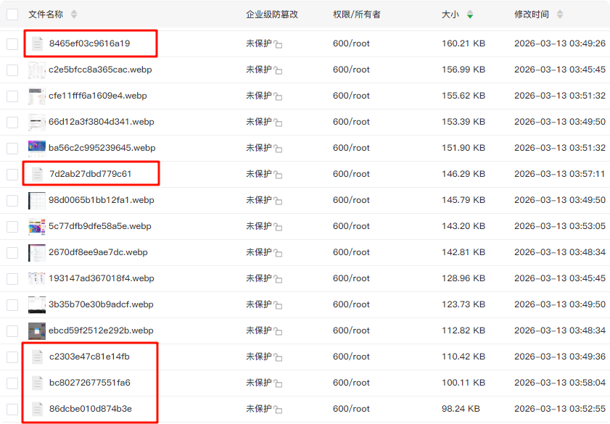The image size is (610, 424).
Task: Sort by modification time arrows
Action: pyautogui.click(x=560, y=14)
